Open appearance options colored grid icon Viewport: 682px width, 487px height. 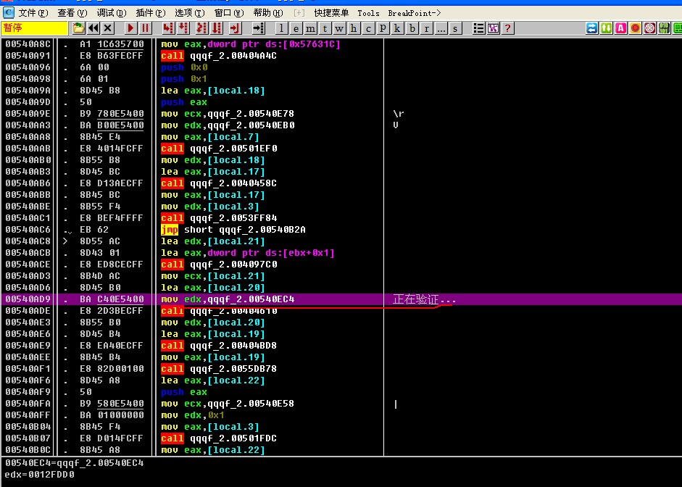[494, 28]
